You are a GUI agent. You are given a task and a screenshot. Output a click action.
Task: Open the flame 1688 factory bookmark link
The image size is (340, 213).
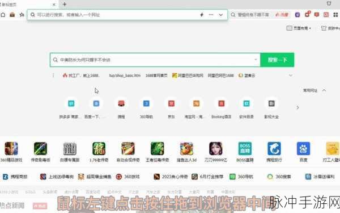[x=81, y=76]
